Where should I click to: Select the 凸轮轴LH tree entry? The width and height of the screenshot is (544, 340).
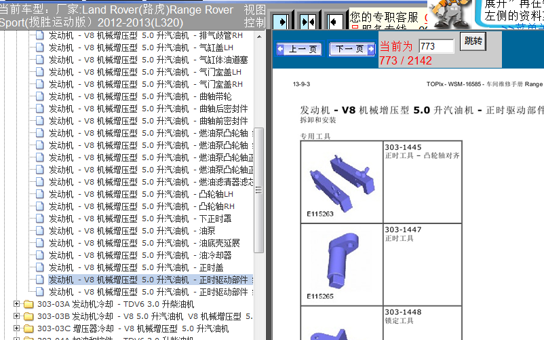[x=141, y=194]
